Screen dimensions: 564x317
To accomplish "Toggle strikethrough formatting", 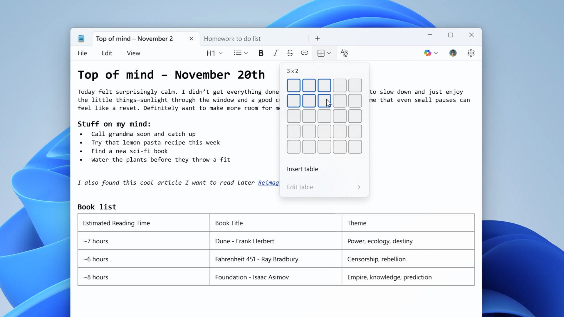I will click(x=290, y=53).
